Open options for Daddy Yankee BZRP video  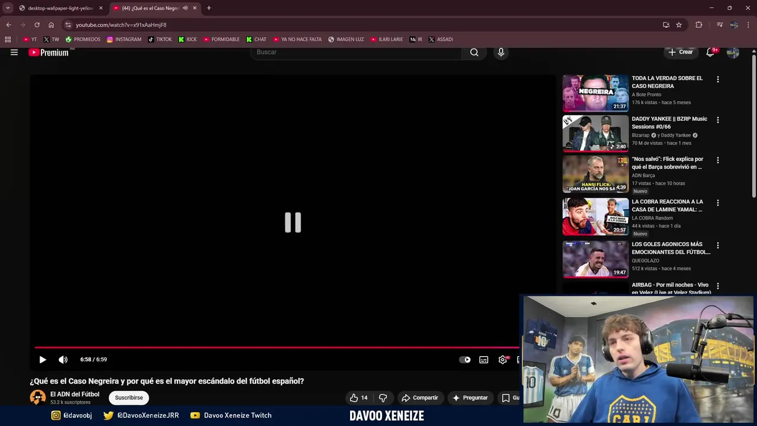click(718, 120)
